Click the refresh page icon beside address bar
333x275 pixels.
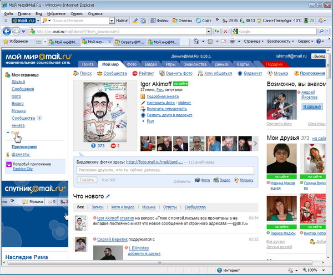click(x=216, y=32)
